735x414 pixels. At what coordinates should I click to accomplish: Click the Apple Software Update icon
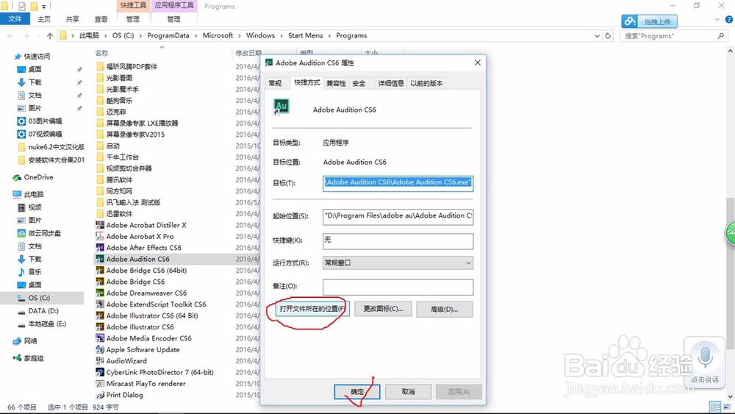(x=100, y=350)
